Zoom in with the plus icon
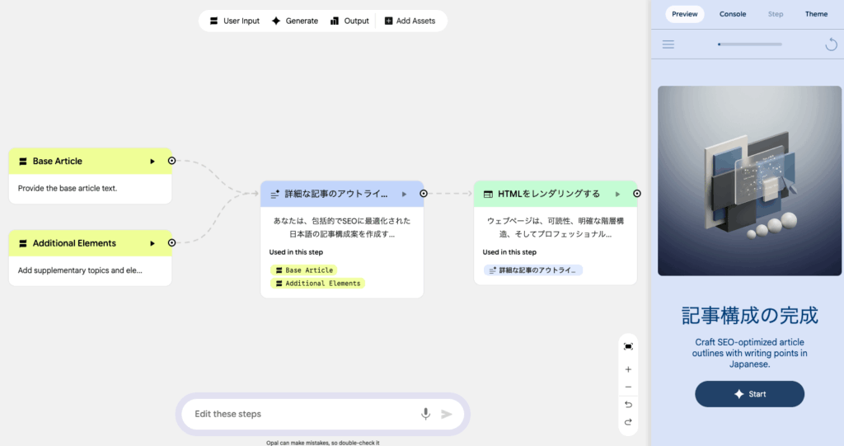 pyautogui.click(x=628, y=370)
